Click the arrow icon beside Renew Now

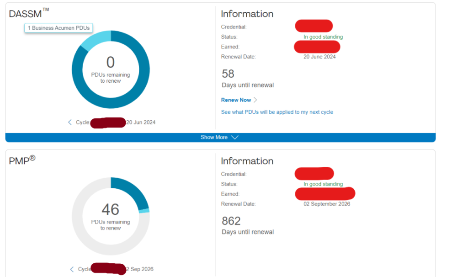click(255, 100)
